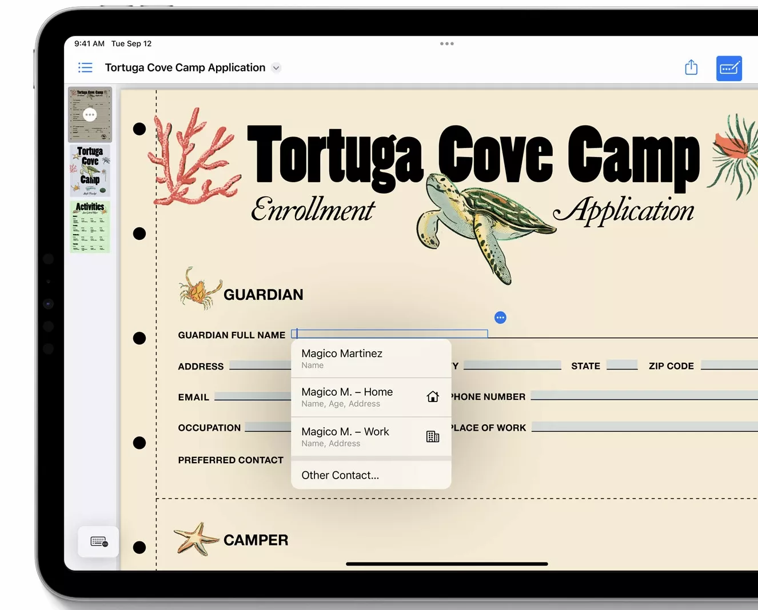The width and height of the screenshot is (758, 610).
Task: Click the State input field
Action: coord(622,365)
